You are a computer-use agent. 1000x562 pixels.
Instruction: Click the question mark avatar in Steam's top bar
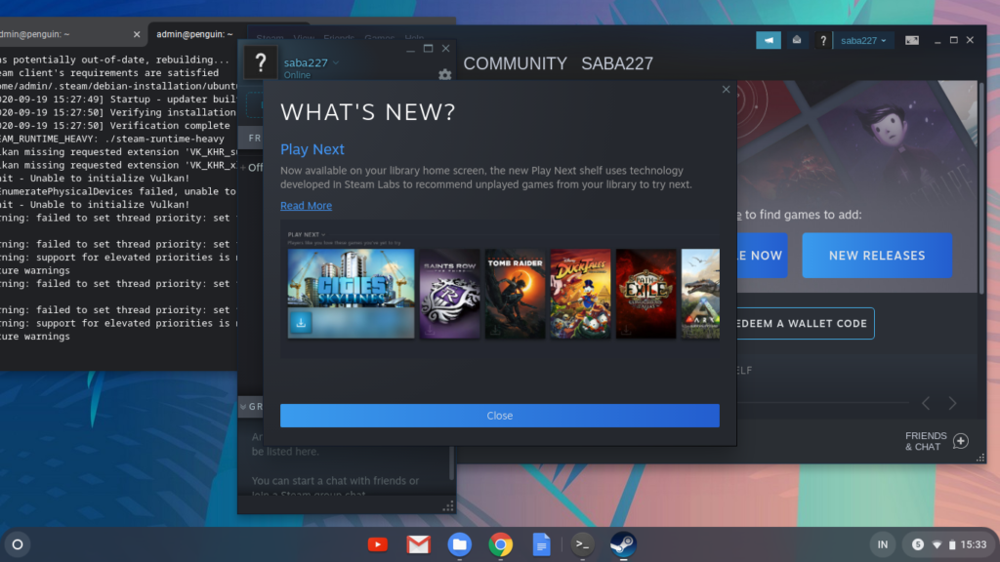(822, 41)
